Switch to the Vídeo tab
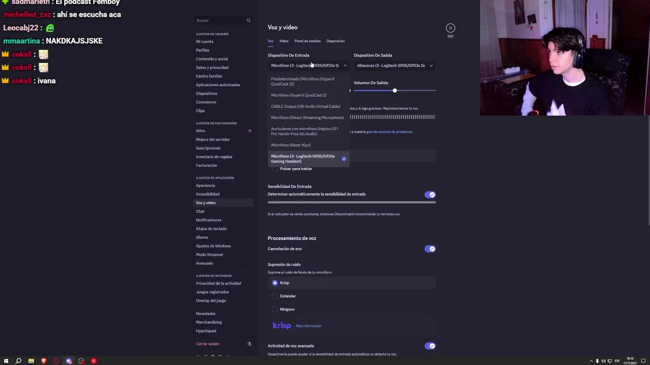 284,41
